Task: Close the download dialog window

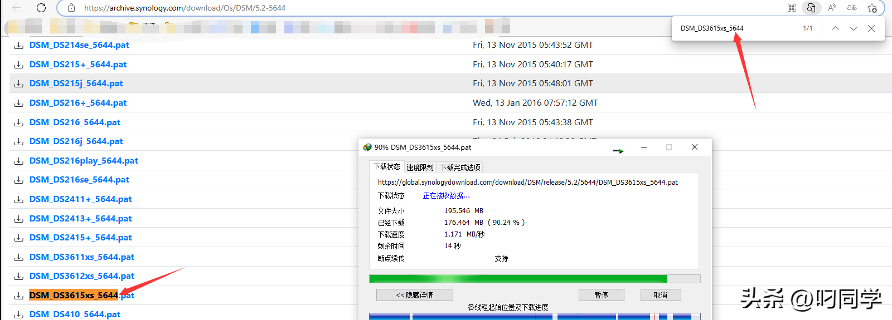Action: tap(694, 147)
